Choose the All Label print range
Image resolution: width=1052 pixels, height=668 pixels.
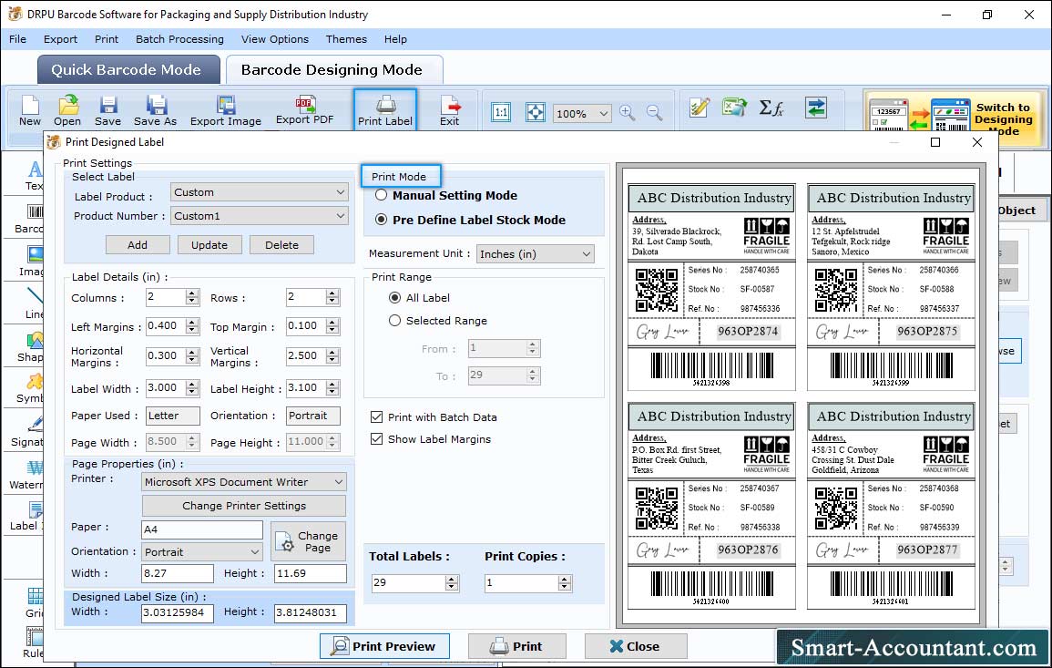(394, 297)
